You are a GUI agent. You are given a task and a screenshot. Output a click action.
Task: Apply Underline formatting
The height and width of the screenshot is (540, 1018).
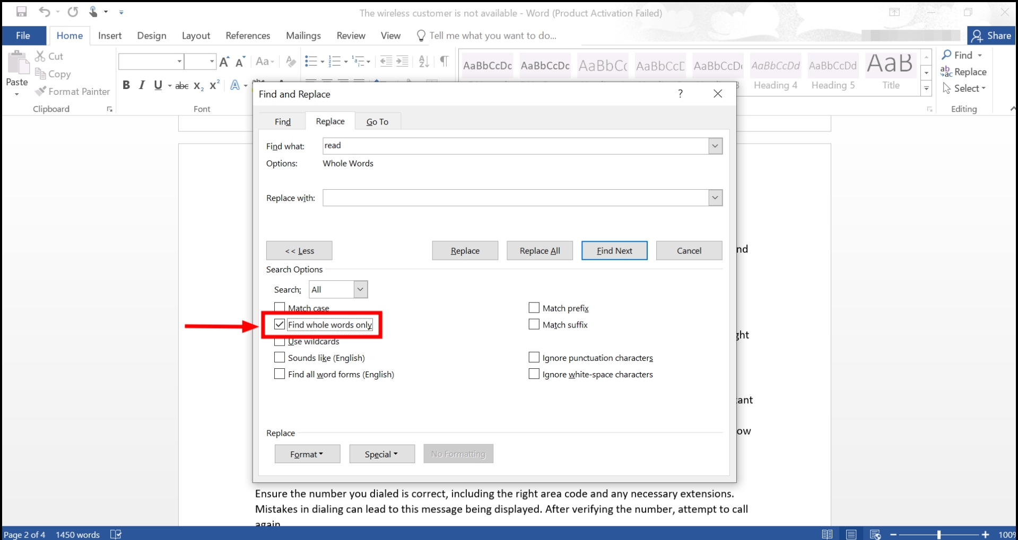[x=158, y=85]
